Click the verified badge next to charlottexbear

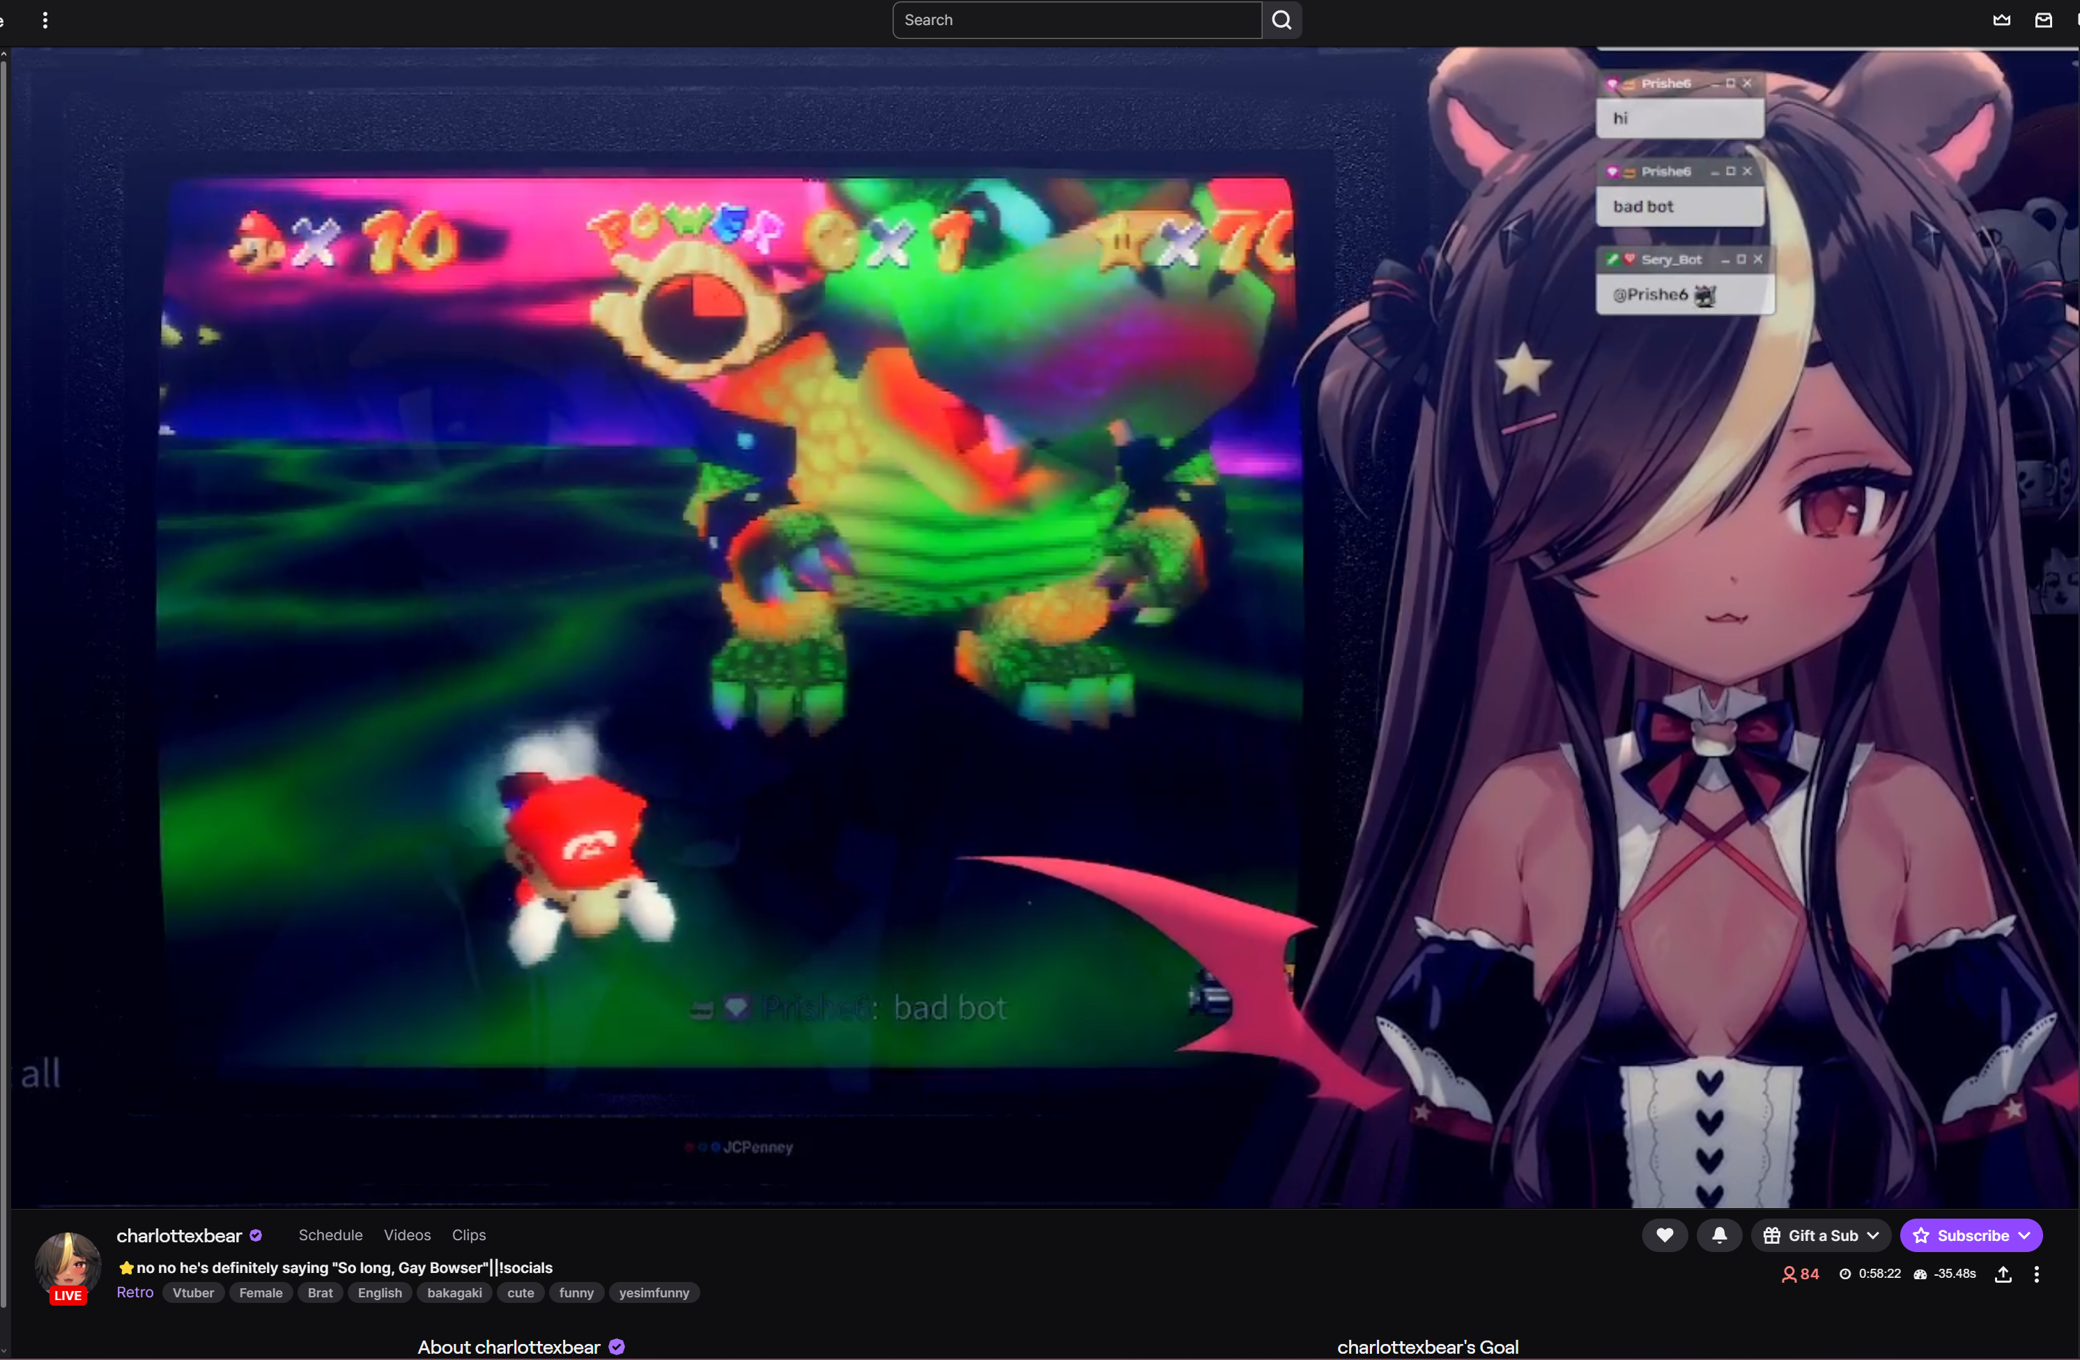click(256, 1235)
